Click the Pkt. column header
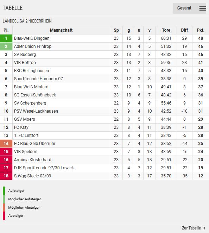Viewport: 209px width, 233px height. (201, 30)
